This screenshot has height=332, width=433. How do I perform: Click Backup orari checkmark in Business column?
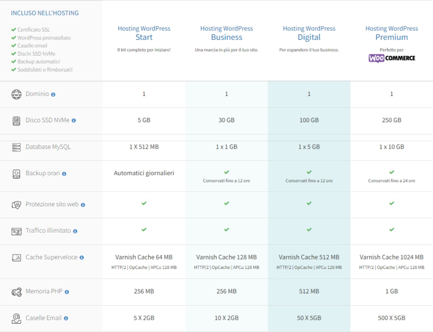pos(227,172)
